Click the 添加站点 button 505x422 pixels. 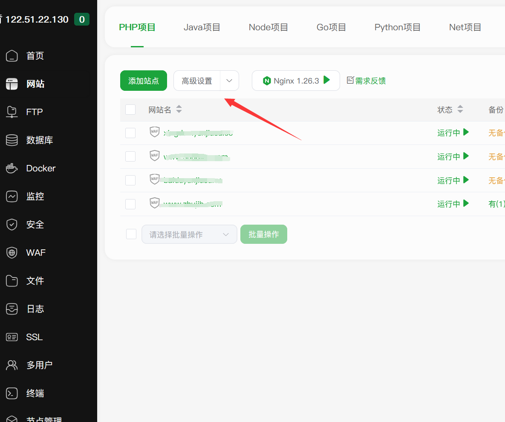[x=144, y=81]
